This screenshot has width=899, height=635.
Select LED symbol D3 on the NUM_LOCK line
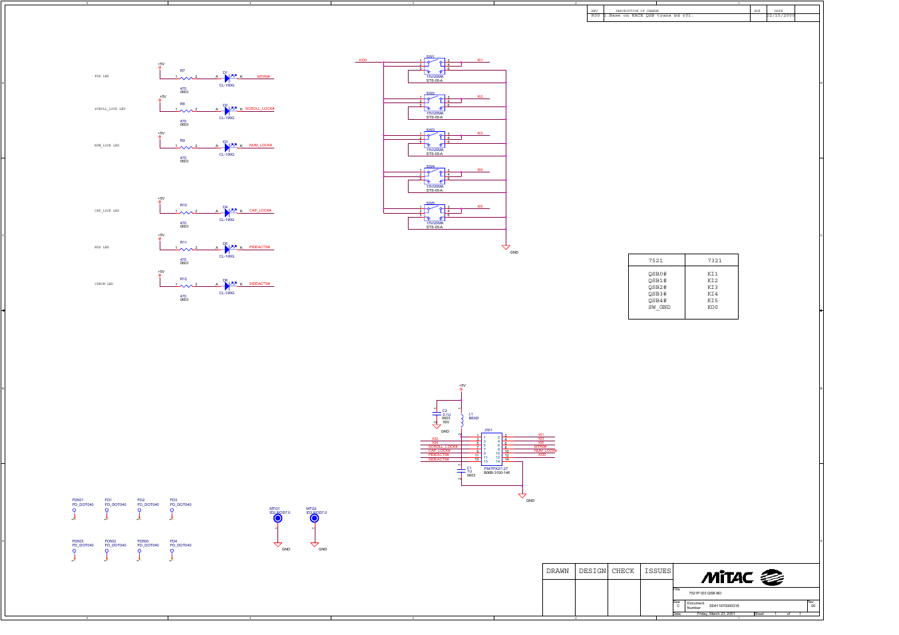[x=230, y=146]
